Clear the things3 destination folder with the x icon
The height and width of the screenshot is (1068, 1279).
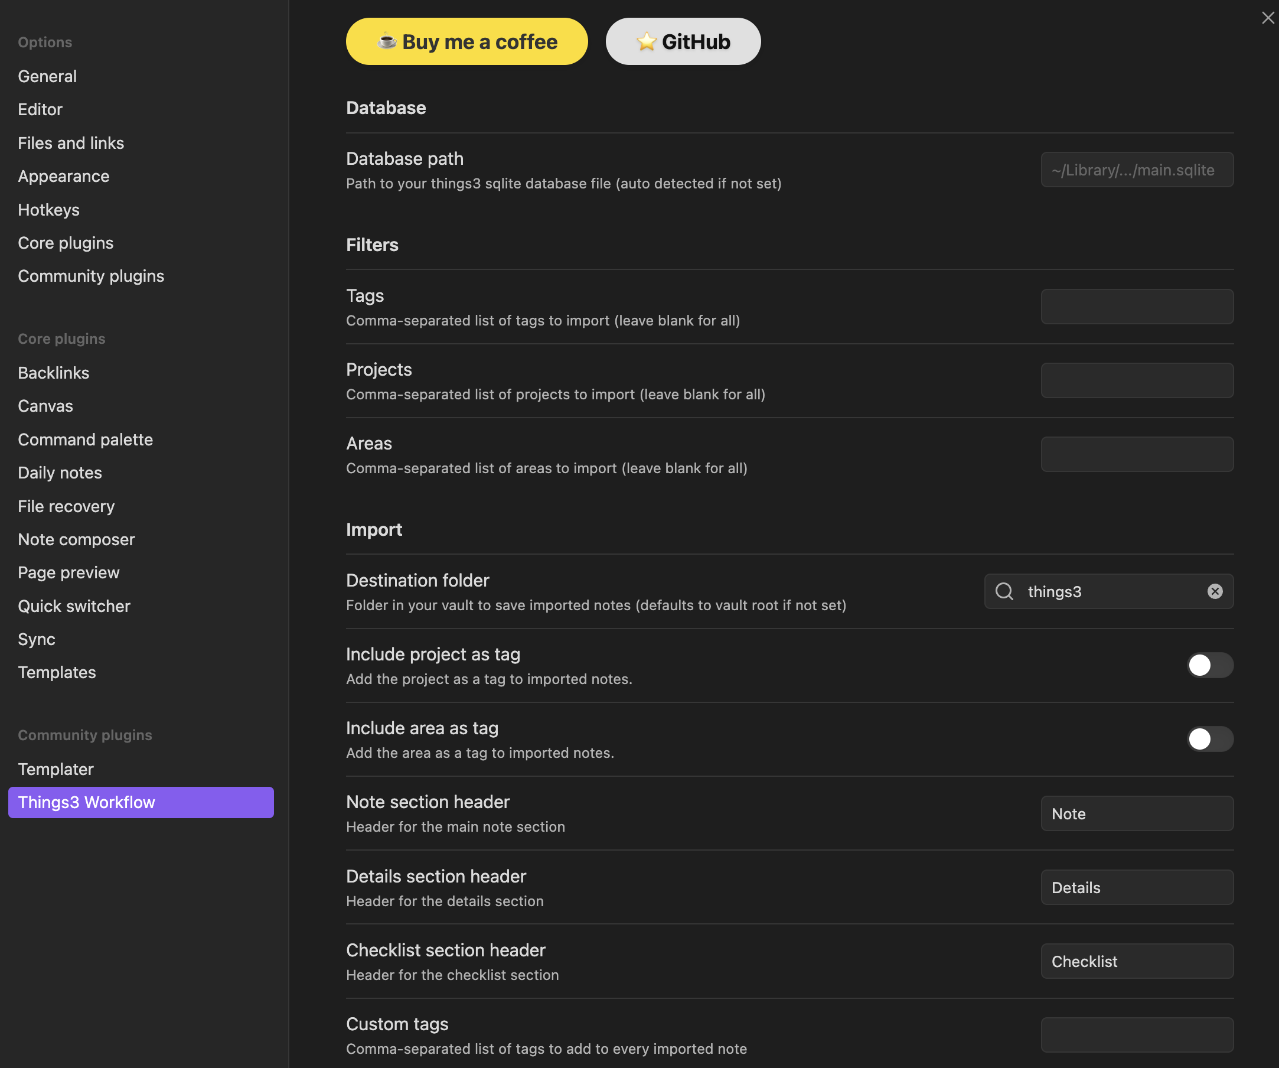coord(1215,591)
